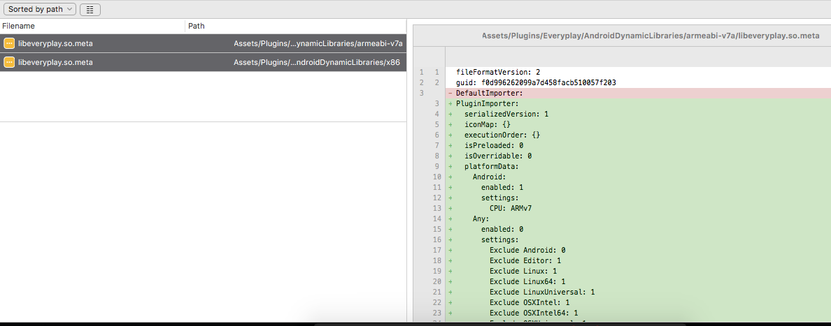Select added 'PluginImporter:' line
The width and height of the screenshot is (831, 326).
coord(638,104)
